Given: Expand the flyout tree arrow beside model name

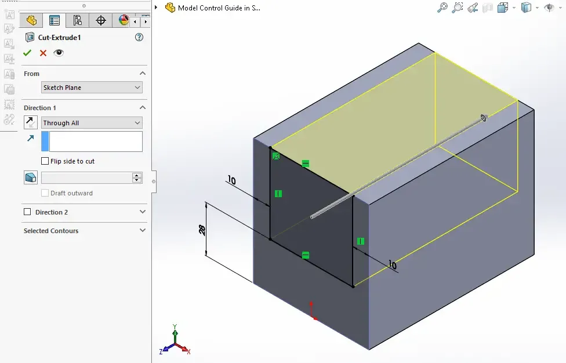Looking at the screenshot, I should (156, 7).
